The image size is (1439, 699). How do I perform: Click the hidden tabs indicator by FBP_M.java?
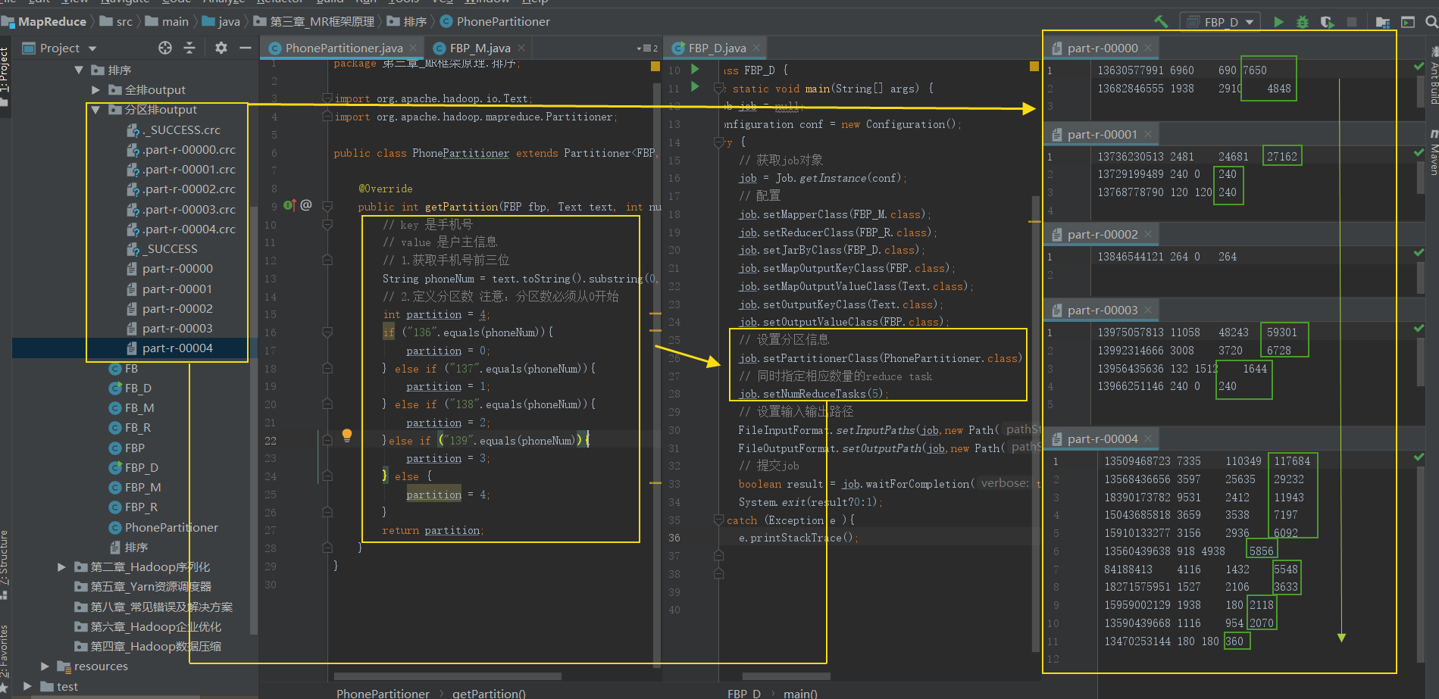pos(648,48)
